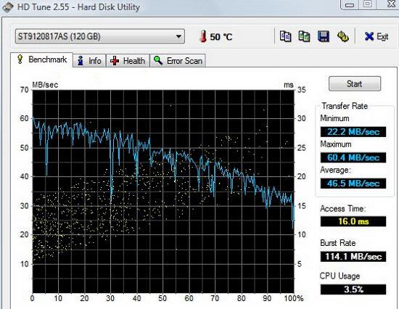Select the Error Scan tab

click(178, 61)
